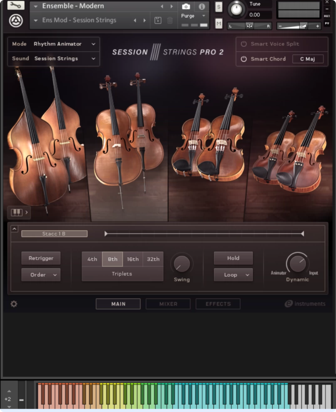Toggle the Hold button
Viewport: 336px width, 412px height.
tap(233, 258)
